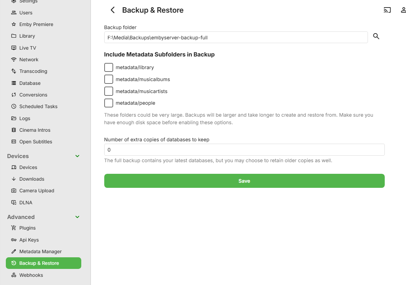Include metadata/musicartists in backup
Viewport: 406px width, 285px height.
pos(109,91)
